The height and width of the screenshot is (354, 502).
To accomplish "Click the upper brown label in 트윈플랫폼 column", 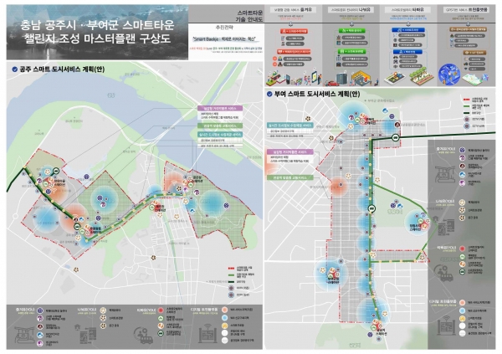I will pos(468,29).
